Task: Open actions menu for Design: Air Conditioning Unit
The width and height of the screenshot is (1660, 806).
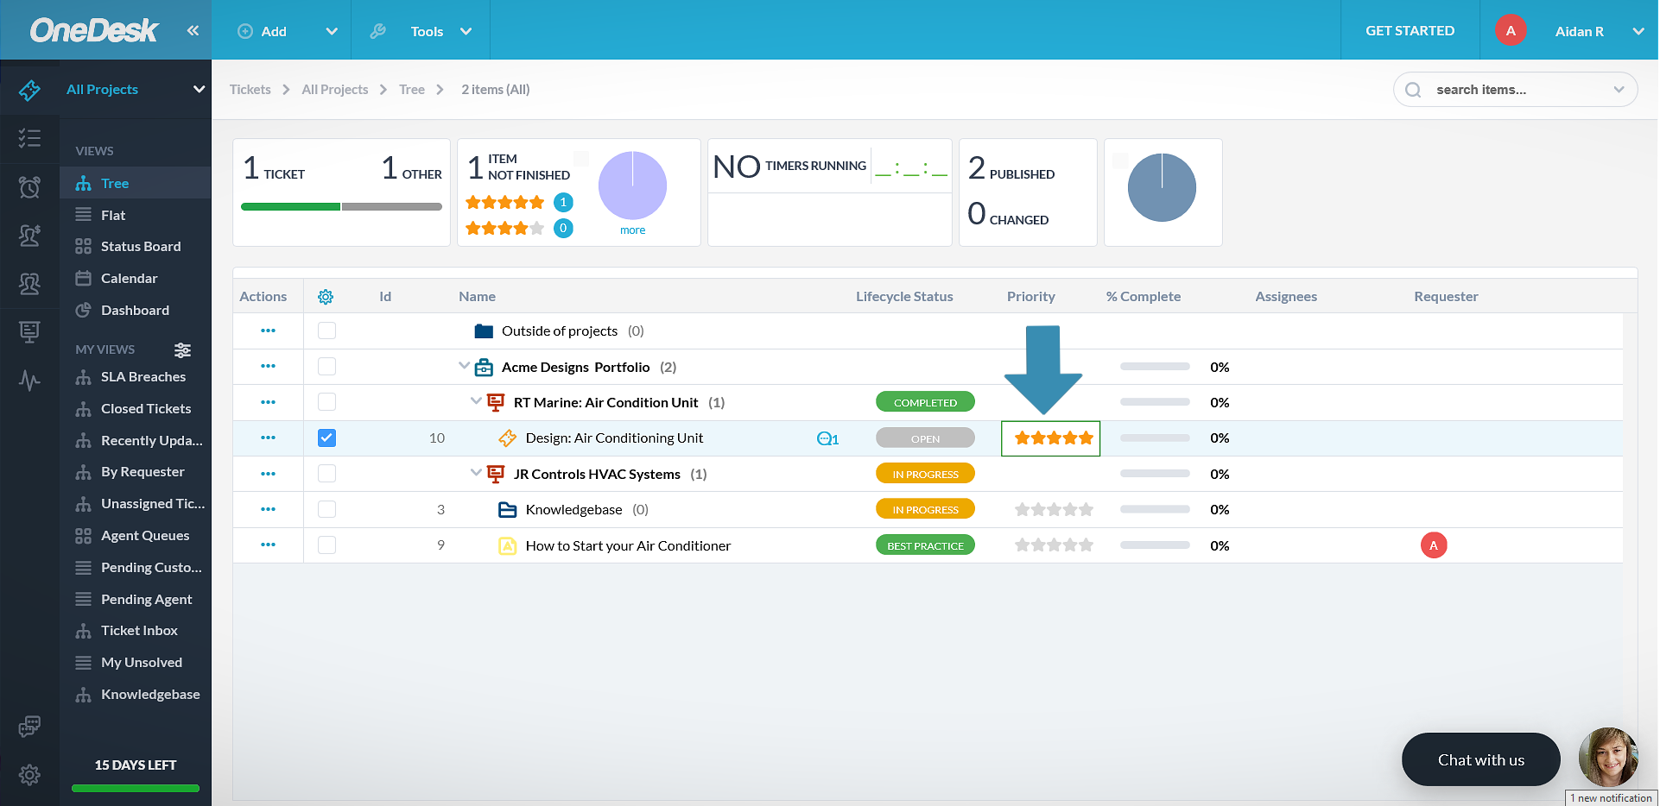Action: point(268,438)
